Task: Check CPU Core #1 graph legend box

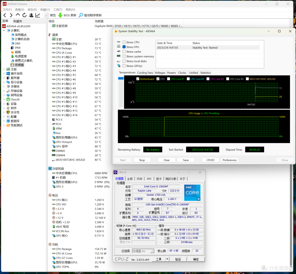Action: coord(169,79)
